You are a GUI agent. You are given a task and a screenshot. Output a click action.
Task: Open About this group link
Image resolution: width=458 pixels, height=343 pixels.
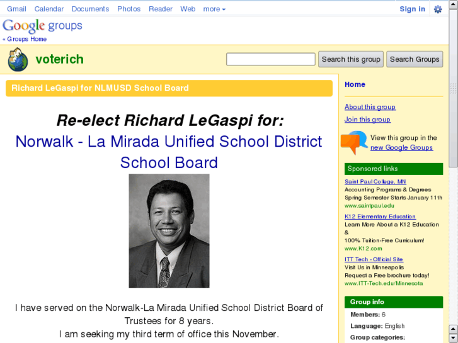(370, 107)
